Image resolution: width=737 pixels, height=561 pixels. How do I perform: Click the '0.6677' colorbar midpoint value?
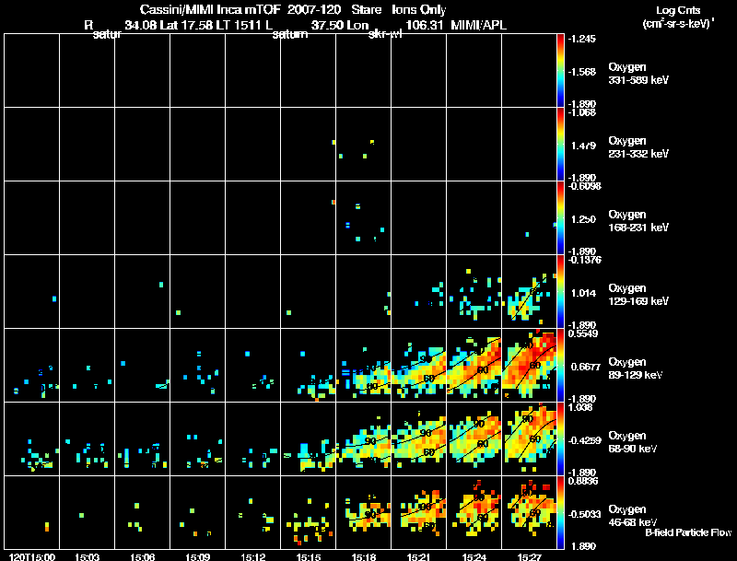[x=586, y=367]
